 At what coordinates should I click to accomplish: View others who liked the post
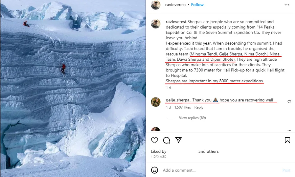point(212,151)
